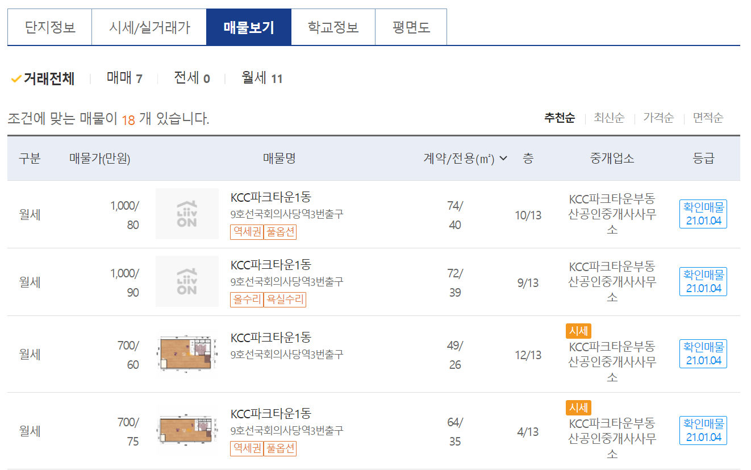Screen dimensions: 751x470
Task: Switch to the 평면도 tab
Action: point(411,27)
